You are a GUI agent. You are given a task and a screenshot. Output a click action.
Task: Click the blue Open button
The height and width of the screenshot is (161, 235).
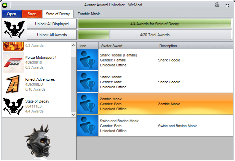click(x=11, y=14)
